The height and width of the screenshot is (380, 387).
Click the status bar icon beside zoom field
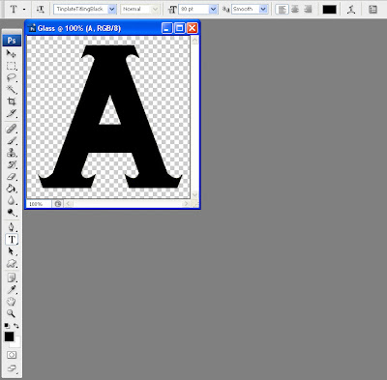[x=58, y=204]
